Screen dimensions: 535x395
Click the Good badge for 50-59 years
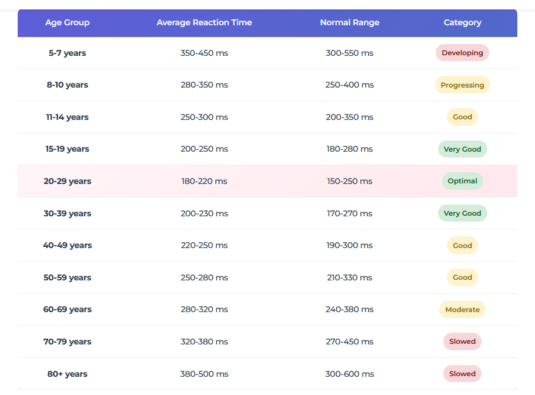(x=462, y=277)
